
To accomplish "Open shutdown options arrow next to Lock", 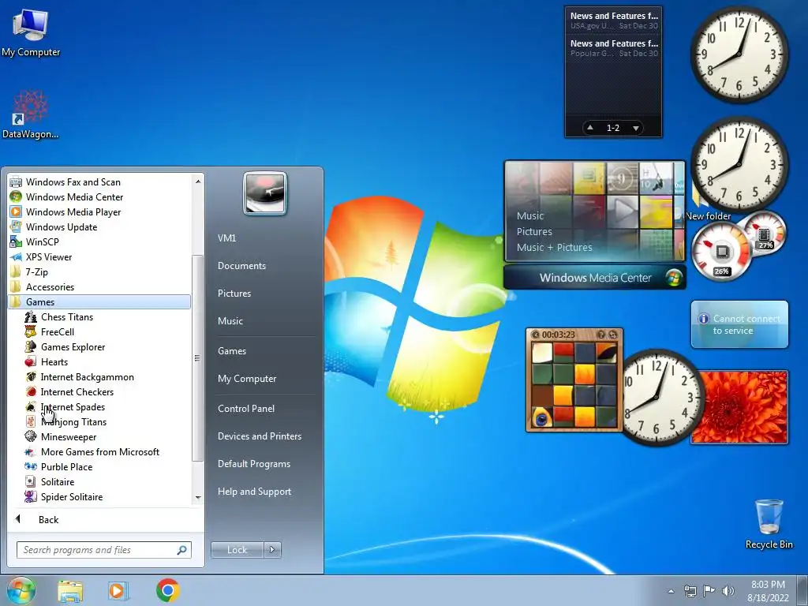I will [272, 550].
